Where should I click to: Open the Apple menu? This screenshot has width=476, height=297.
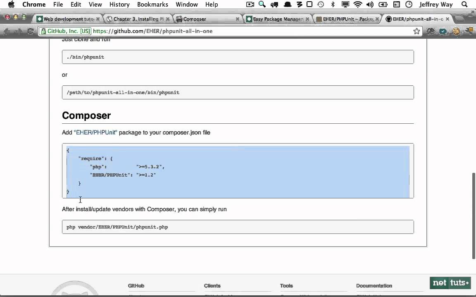pos(11,4)
